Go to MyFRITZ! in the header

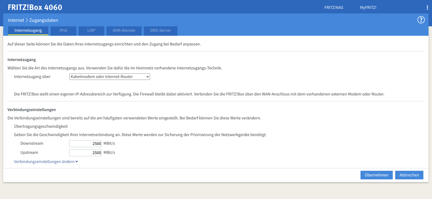[x=368, y=8]
